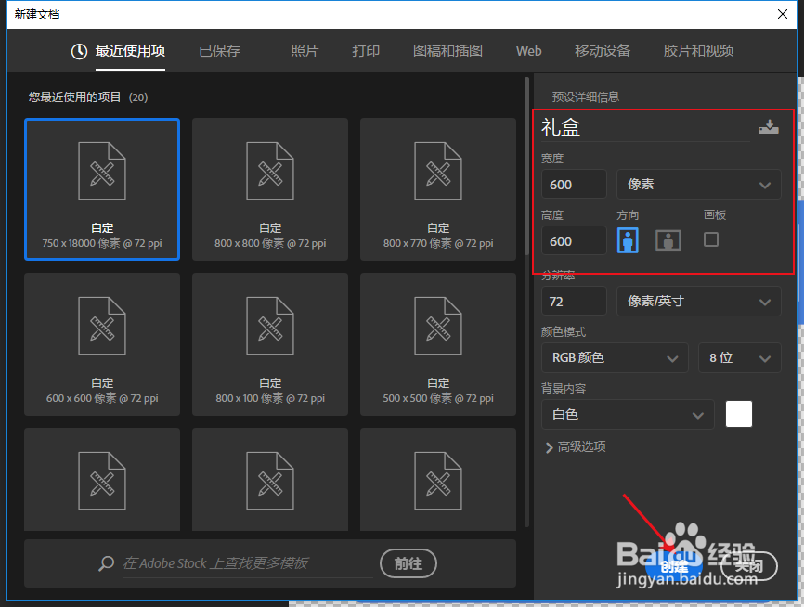
Task: Open the resolution unit 像素/英寸 dropdown
Action: [698, 301]
